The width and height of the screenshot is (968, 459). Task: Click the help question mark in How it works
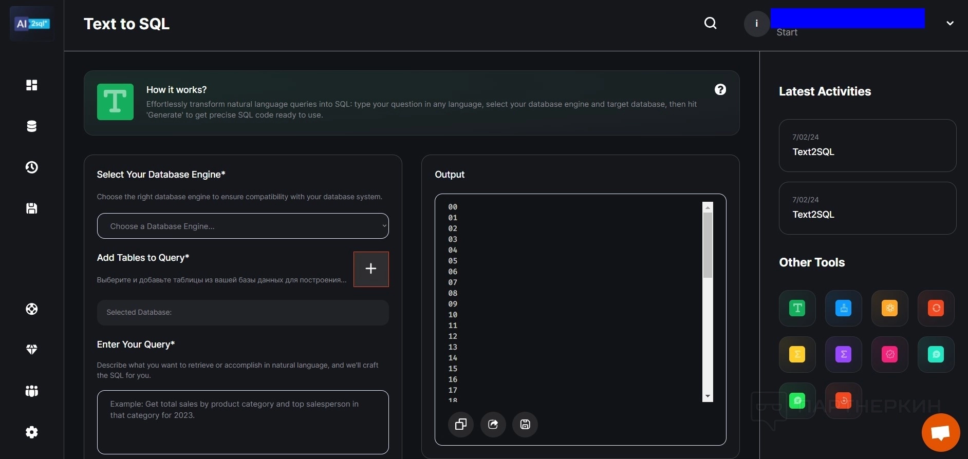[720, 89]
